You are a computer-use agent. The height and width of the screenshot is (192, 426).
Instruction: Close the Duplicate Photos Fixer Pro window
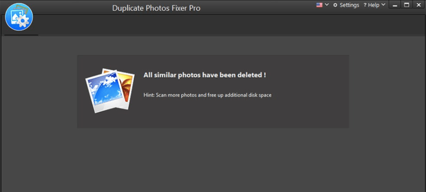(x=419, y=5)
